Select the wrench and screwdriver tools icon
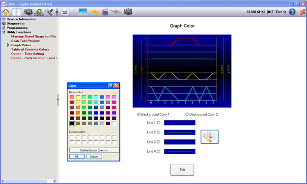 click(x=49, y=12)
